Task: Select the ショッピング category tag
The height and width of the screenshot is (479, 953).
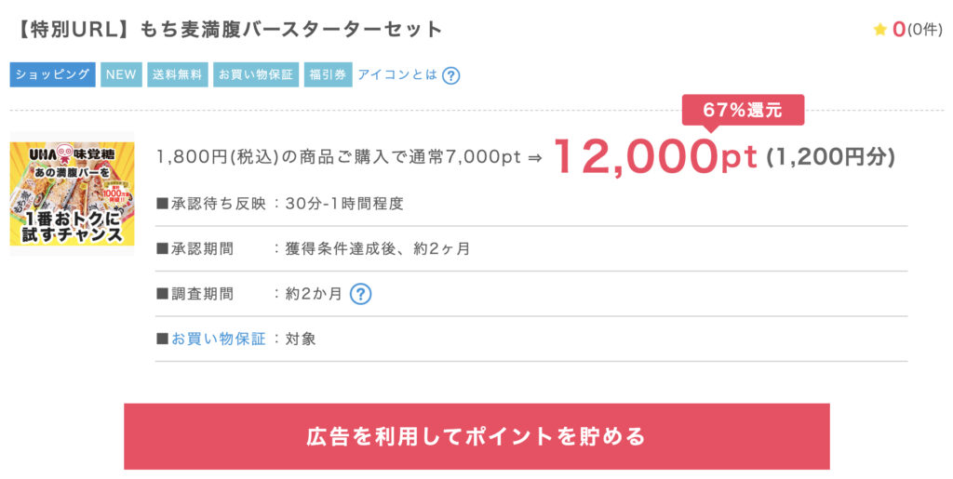Action: pyautogui.click(x=52, y=74)
